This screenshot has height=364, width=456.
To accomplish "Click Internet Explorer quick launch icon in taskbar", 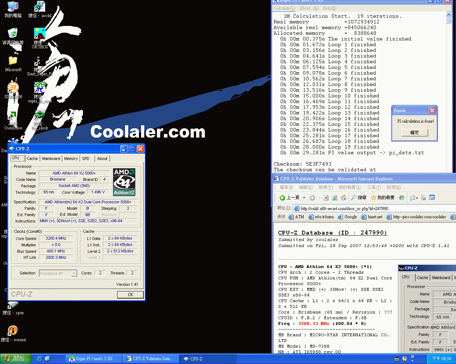I will [x=40, y=359].
